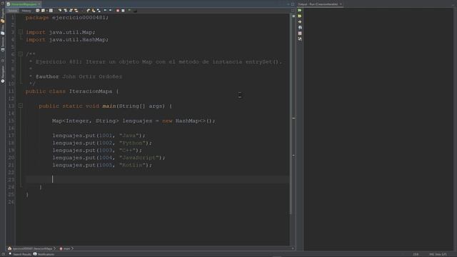
Task: Click the Shift Line Right icon
Action: coord(110,11)
